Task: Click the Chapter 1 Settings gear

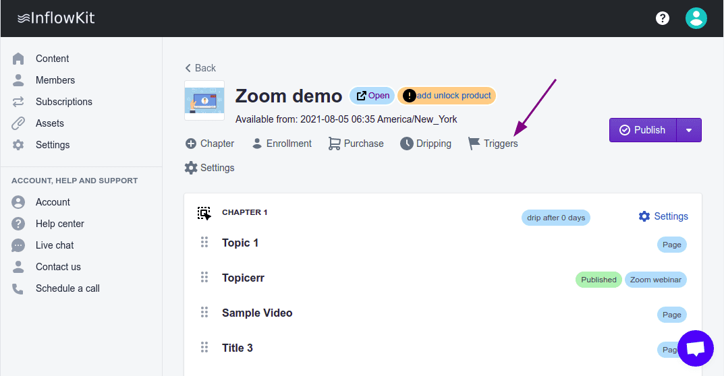Action: (663, 216)
